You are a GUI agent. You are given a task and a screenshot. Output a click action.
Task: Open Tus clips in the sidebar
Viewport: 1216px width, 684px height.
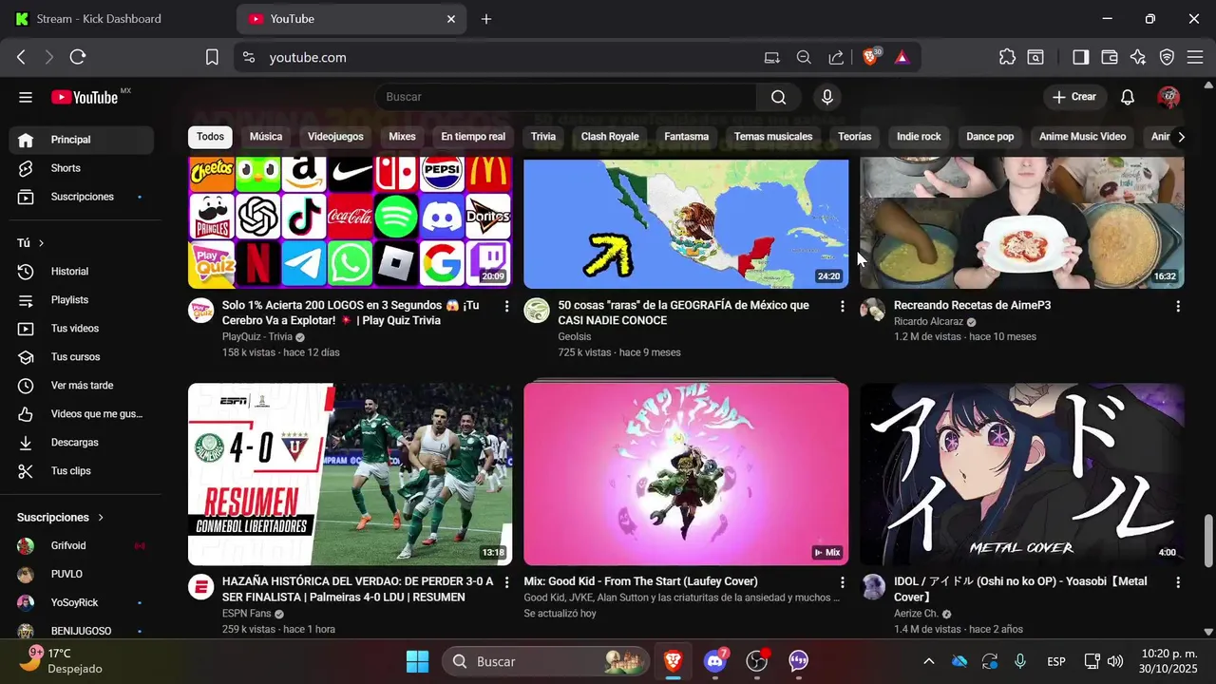point(82,471)
